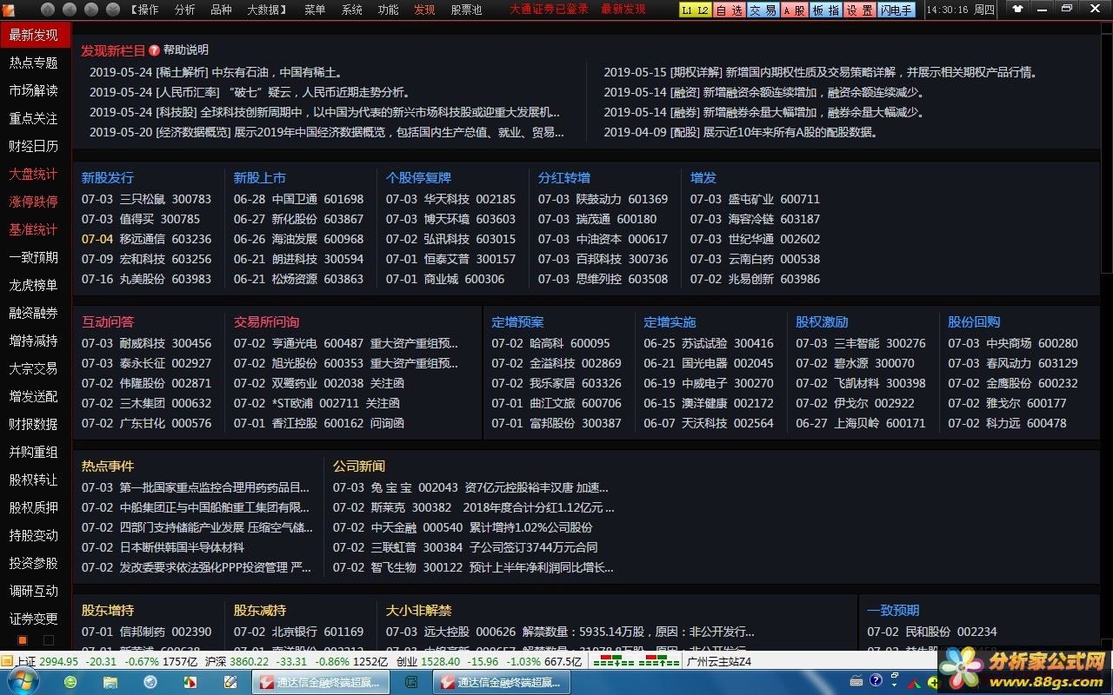
Task: Select the dark sidebar page indicator square
Action: [x=49, y=640]
